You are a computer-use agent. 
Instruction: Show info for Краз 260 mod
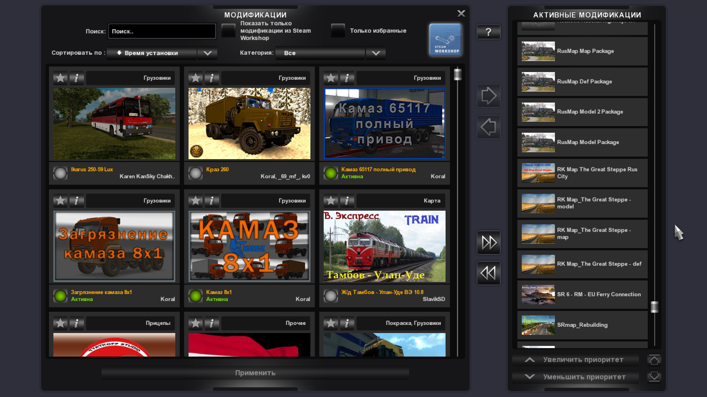[212, 78]
